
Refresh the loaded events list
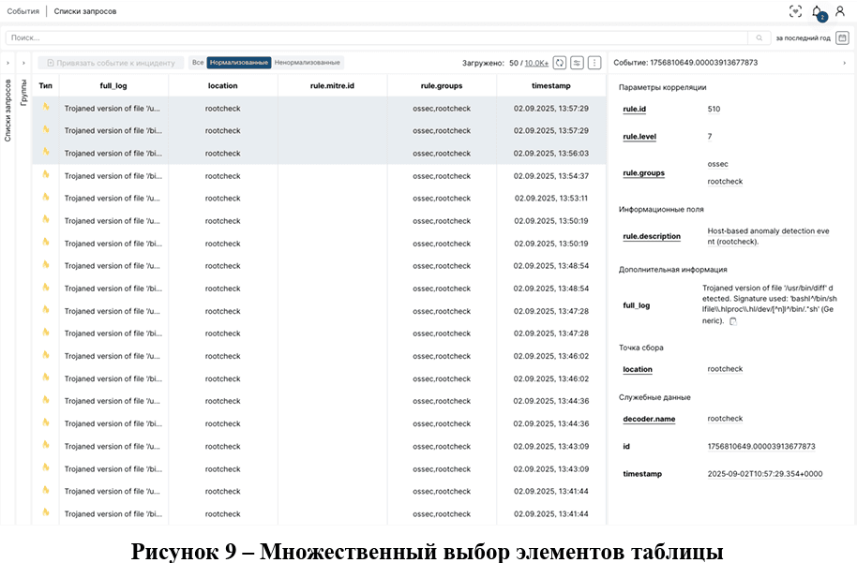[560, 63]
